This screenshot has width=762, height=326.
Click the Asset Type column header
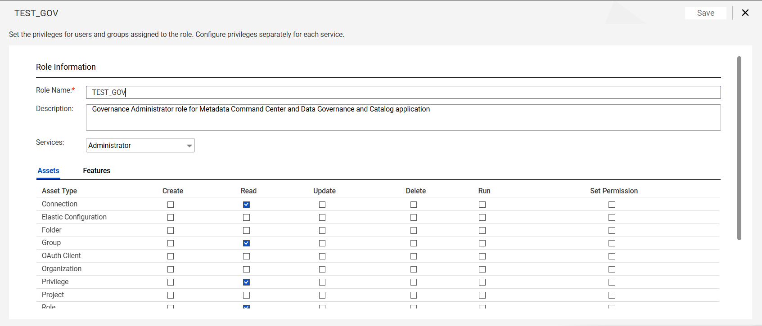[x=59, y=191]
